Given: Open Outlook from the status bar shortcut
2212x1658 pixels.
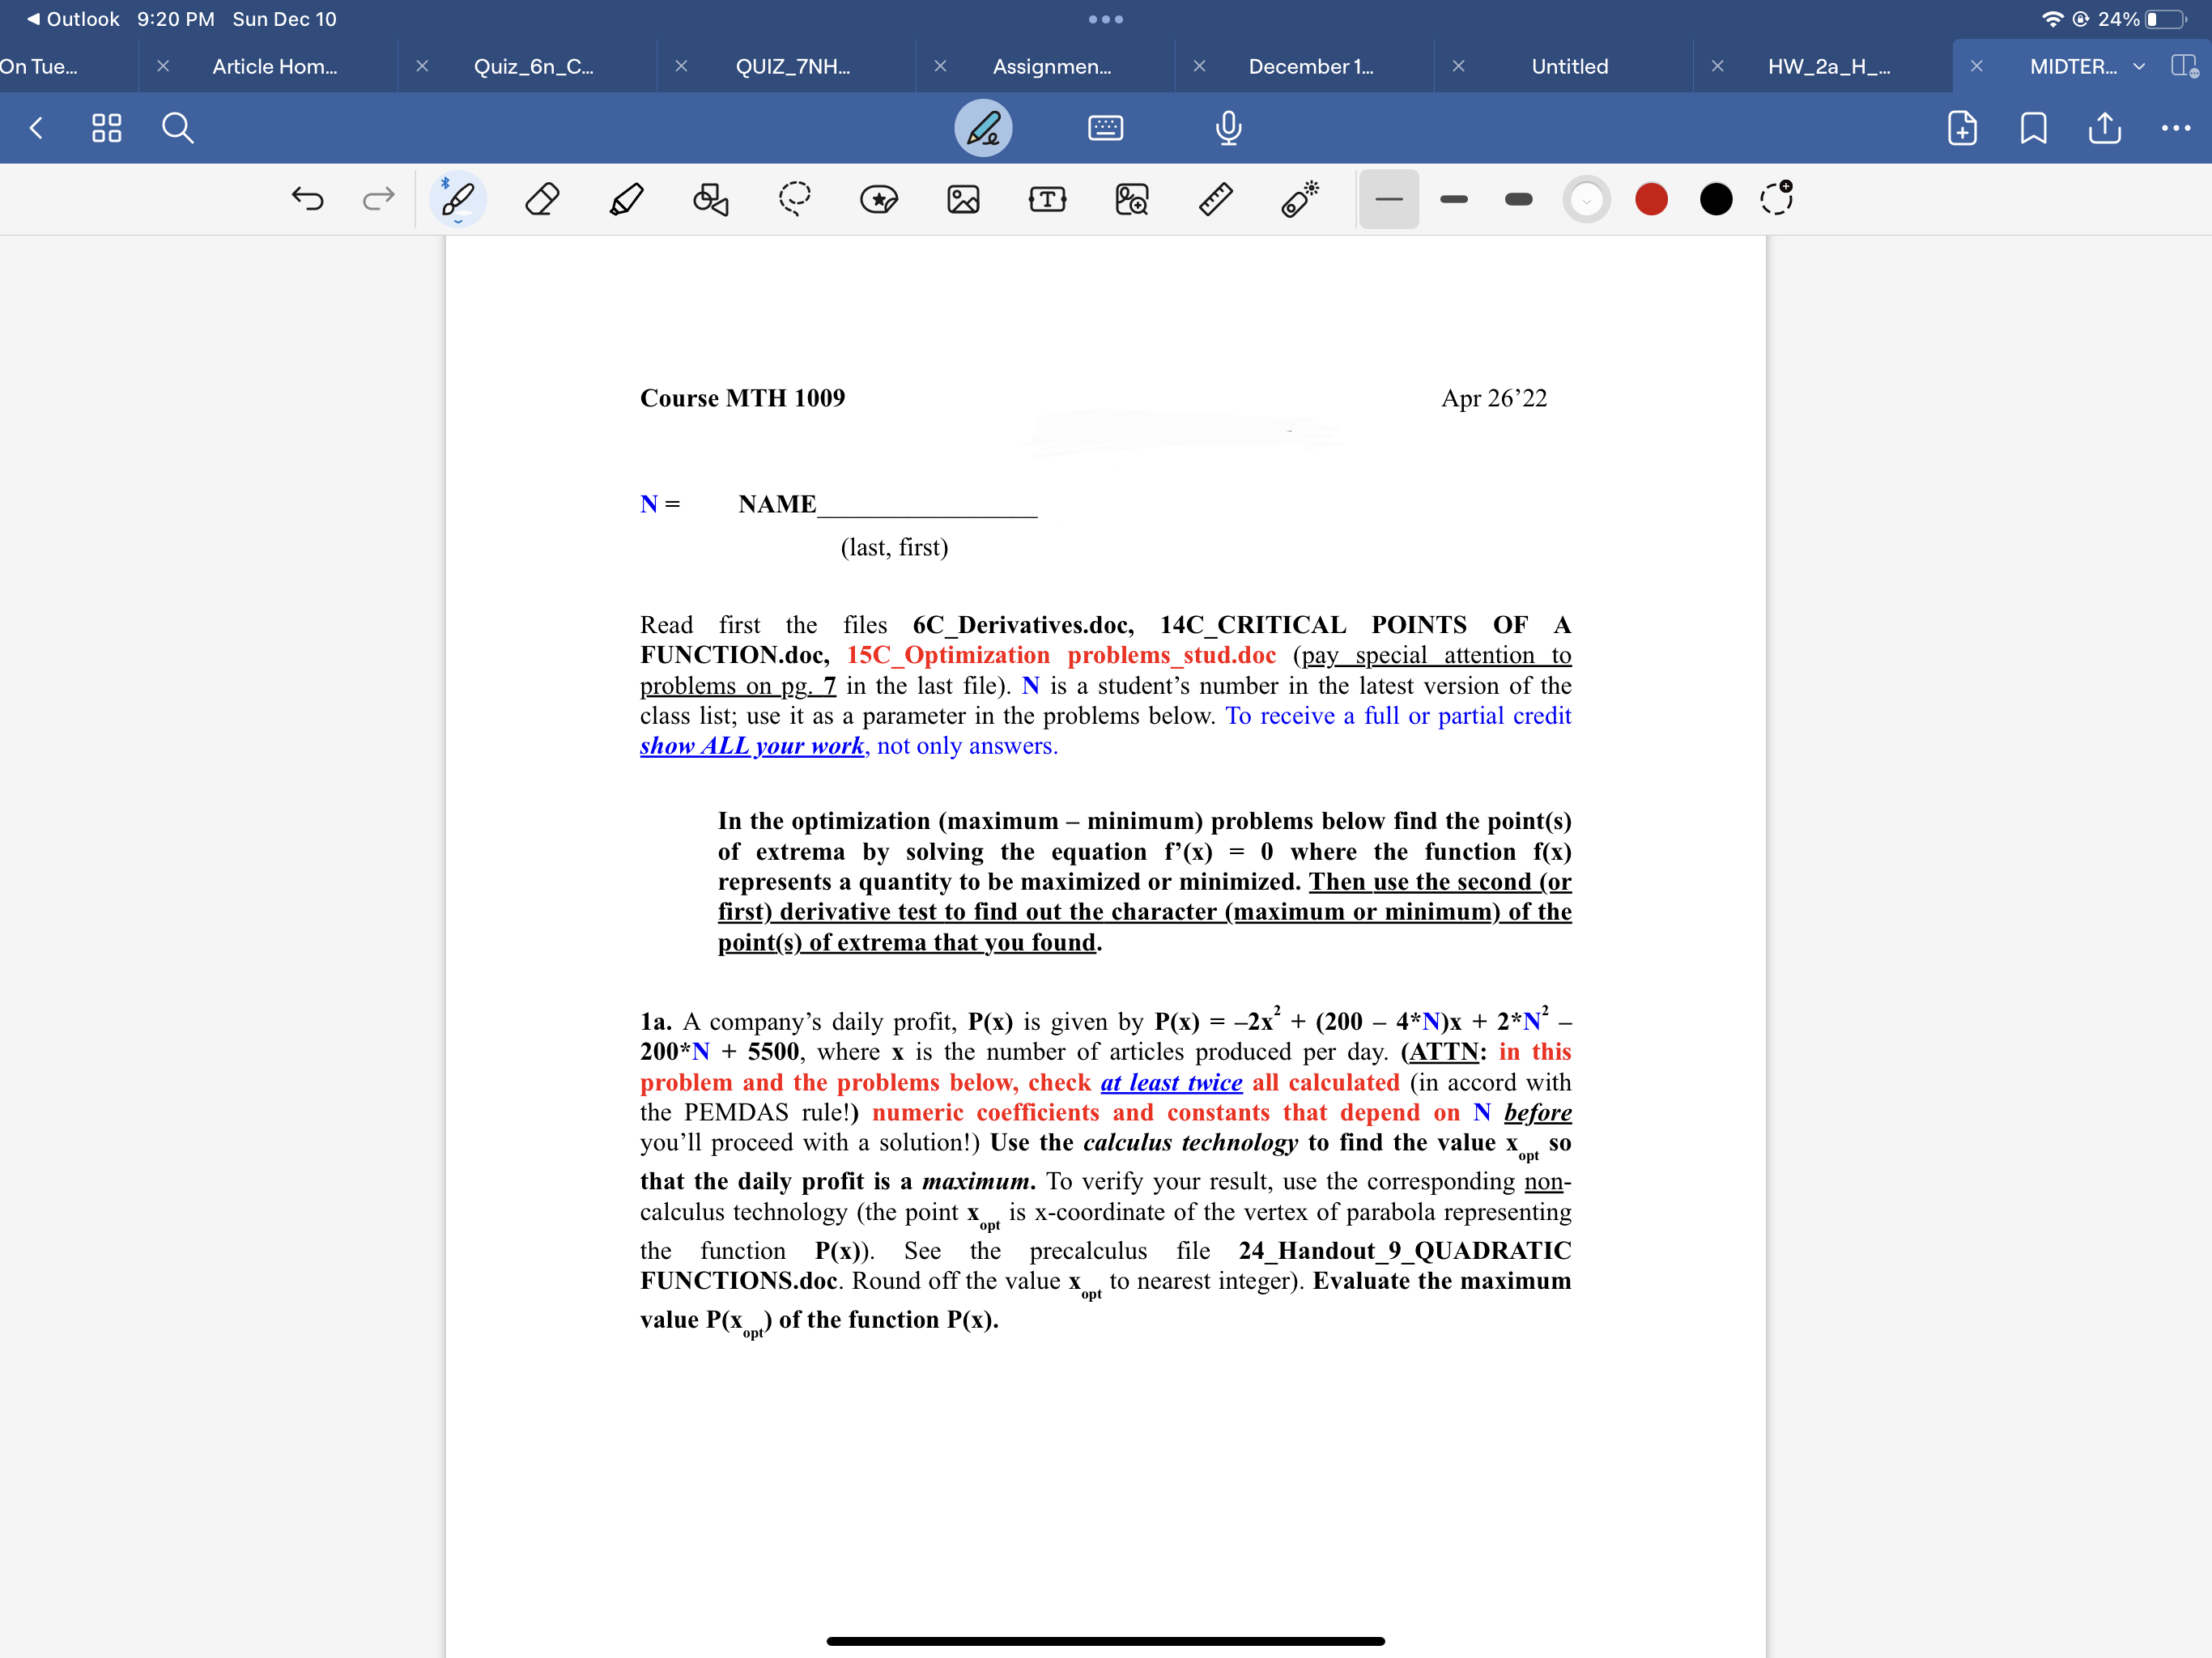Looking at the screenshot, I should point(72,19).
